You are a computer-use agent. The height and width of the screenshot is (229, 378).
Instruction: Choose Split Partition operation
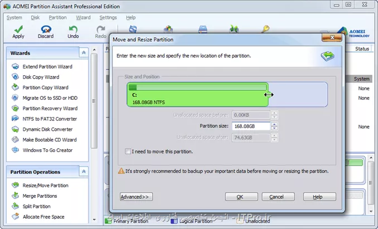[x=36, y=206]
